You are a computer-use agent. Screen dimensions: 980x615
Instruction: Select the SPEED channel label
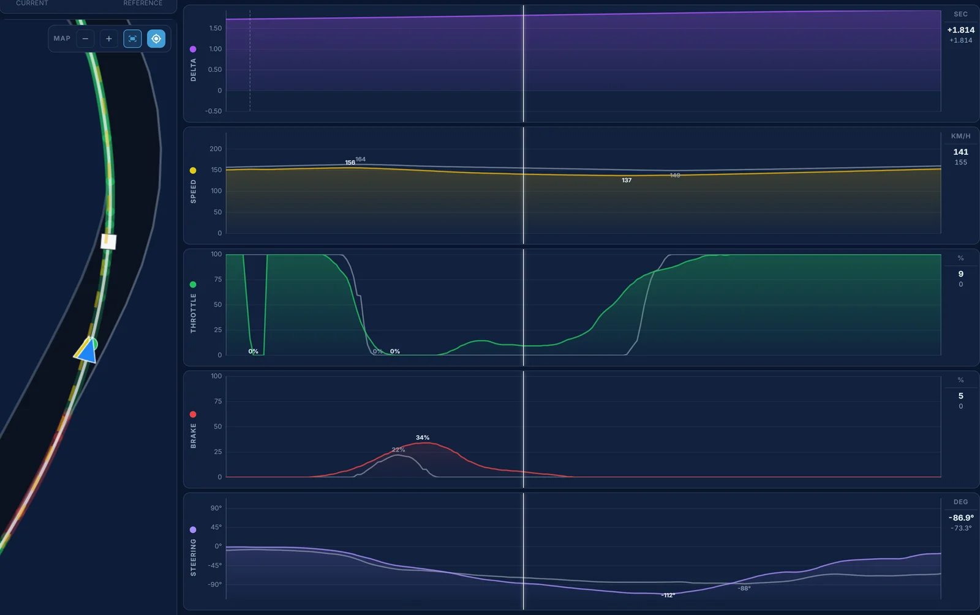[194, 192]
